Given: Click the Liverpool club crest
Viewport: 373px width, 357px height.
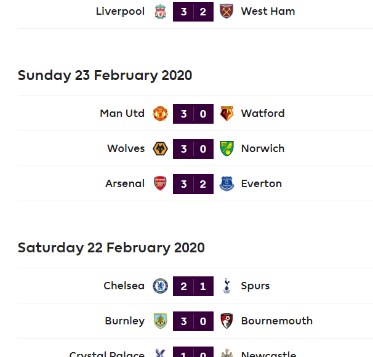Looking at the screenshot, I should click(x=161, y=11).
